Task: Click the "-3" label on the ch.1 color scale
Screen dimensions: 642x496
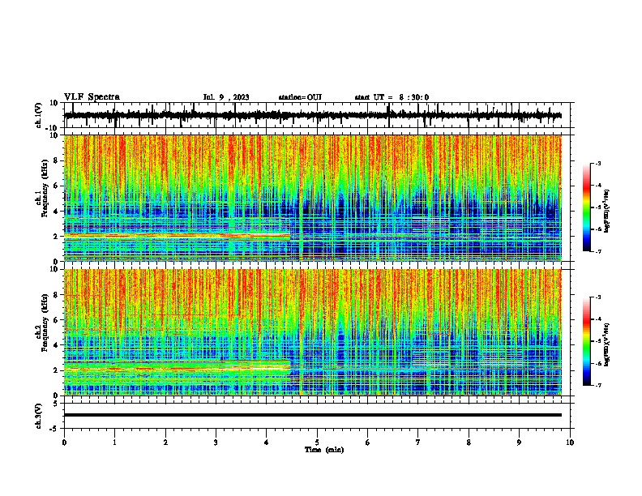Action: tap(598, 164)
